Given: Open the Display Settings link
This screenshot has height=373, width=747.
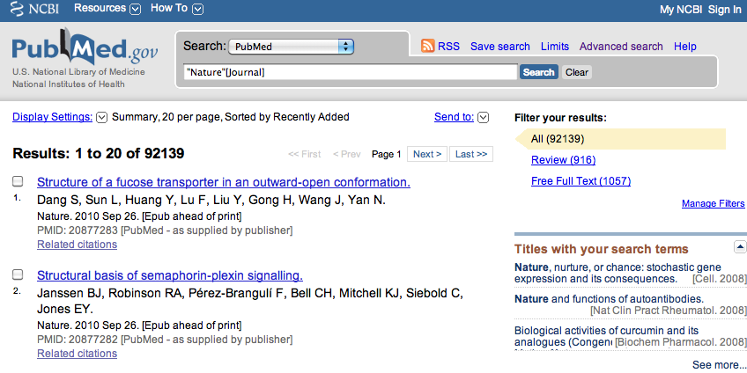Looking at the screenshot, I should pos(52,117).
